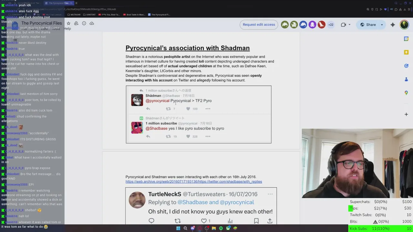Screen dimensions: 413x232
Task: Click the TurtleNeckS tweet analytics icon
Action: point(230,221)
